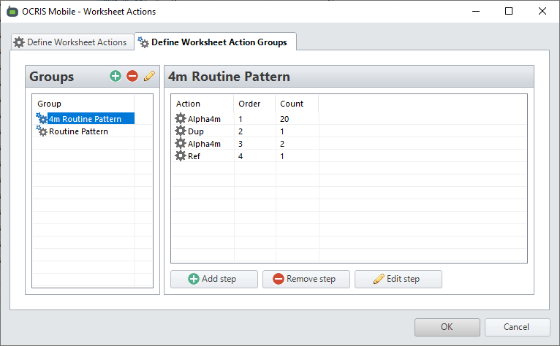
Task: Click the red remove group icon
Action: pyautogui.click(x=132, y=76)
